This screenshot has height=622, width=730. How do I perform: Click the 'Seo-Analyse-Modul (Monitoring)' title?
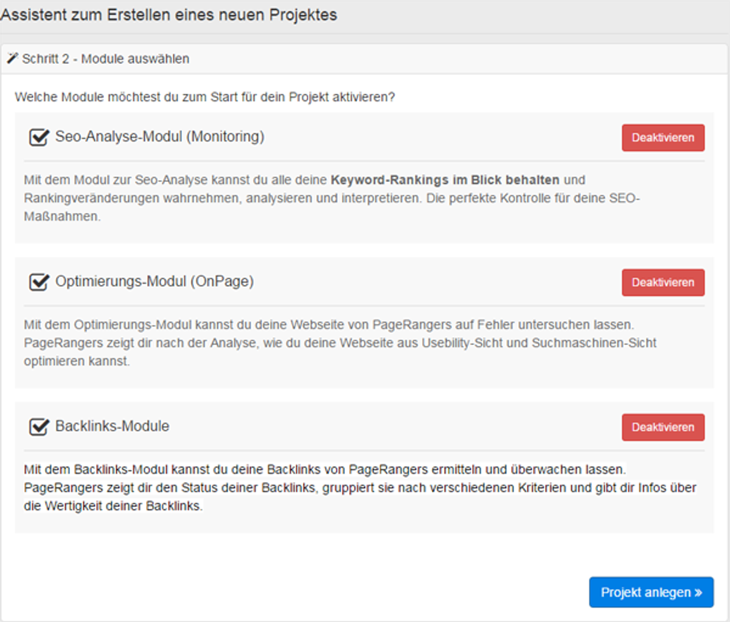(160, 136)
